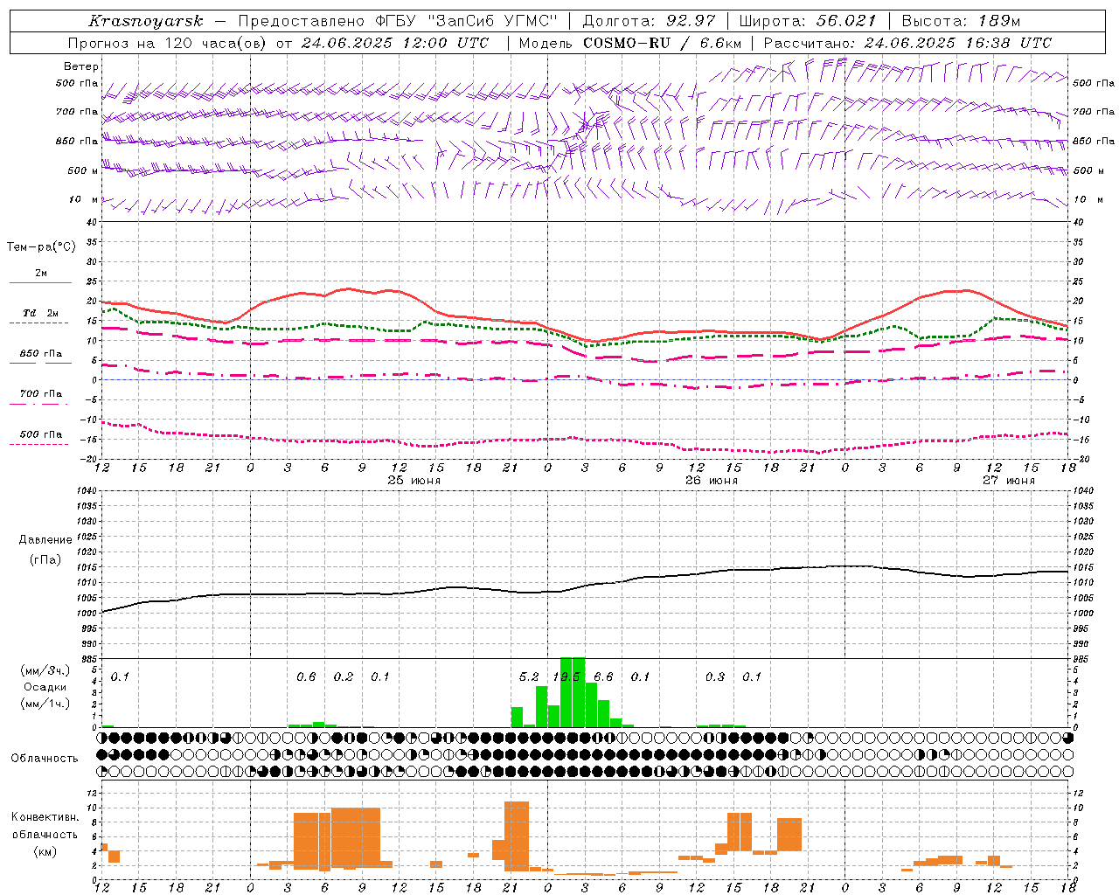
Task: Click the Тем-ра(°C) axis title
Action: tap(41, 247)
